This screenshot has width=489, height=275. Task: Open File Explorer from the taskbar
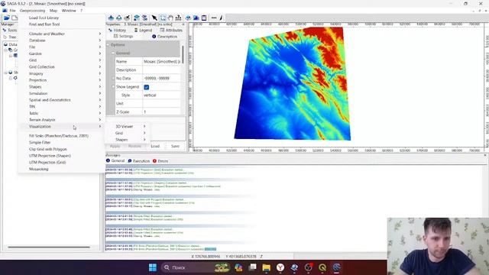point(266,267)
